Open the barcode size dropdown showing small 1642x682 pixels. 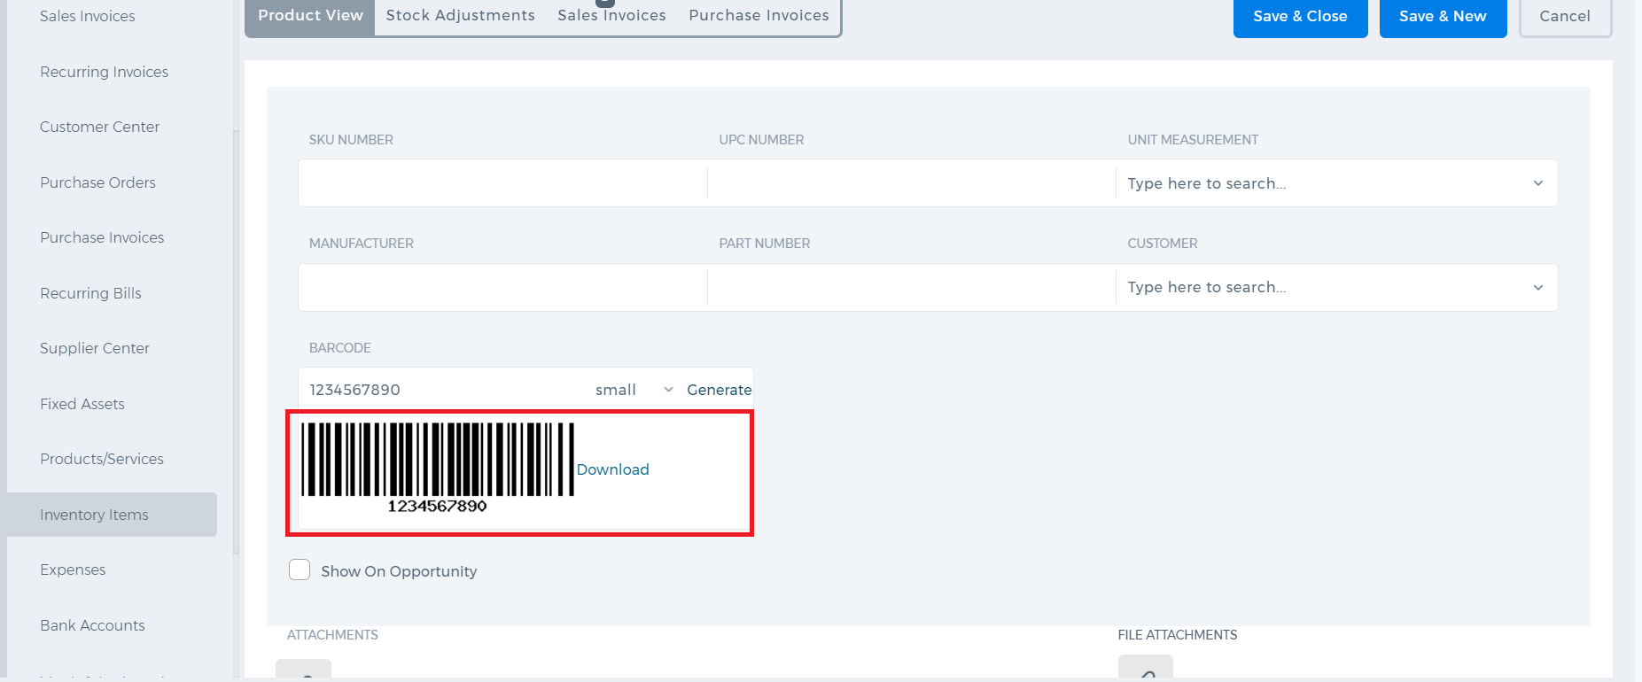634,390
